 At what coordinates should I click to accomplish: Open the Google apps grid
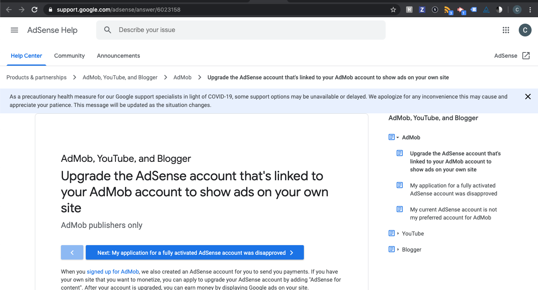pos(506,30)
